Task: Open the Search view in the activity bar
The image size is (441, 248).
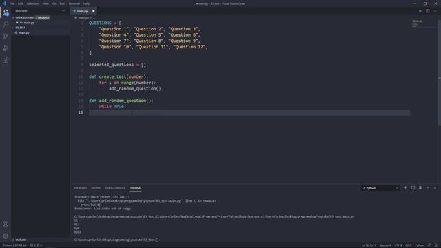Action: (x=6, y=24)
